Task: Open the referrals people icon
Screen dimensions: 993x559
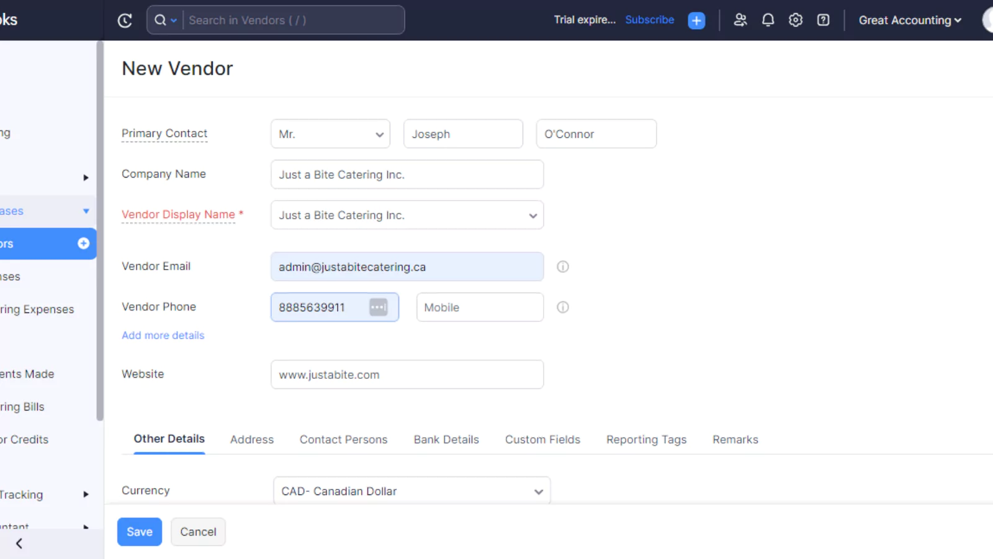Action: [x=740, y=20]
